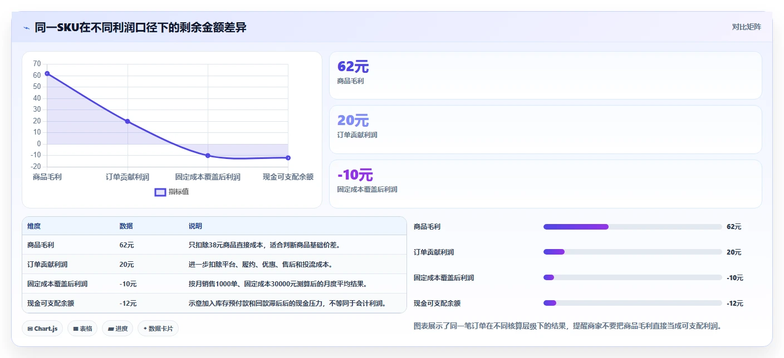This screenshot has width=784, height=358.
Task: Click the -12元 value beside progress bar
Action: [735, 304]
